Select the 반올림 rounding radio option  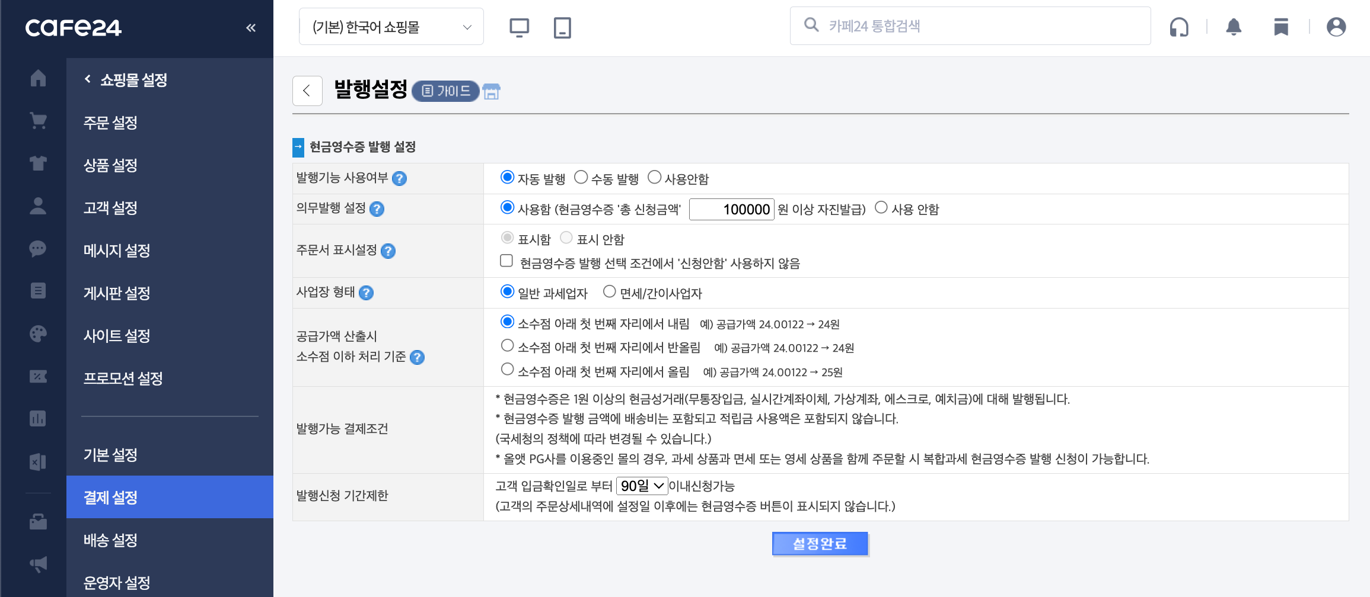(507, 345)
